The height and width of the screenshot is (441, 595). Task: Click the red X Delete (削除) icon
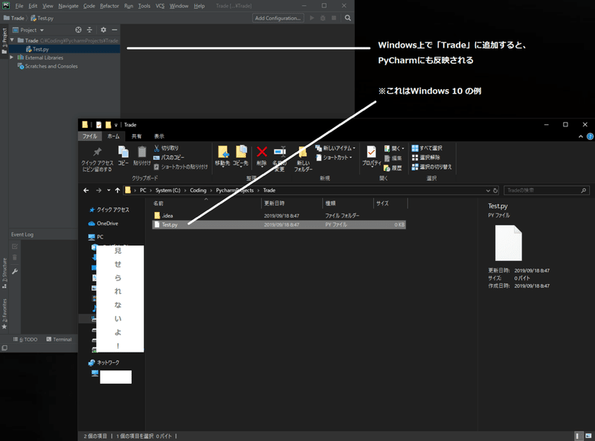click(x=262, y=152)
